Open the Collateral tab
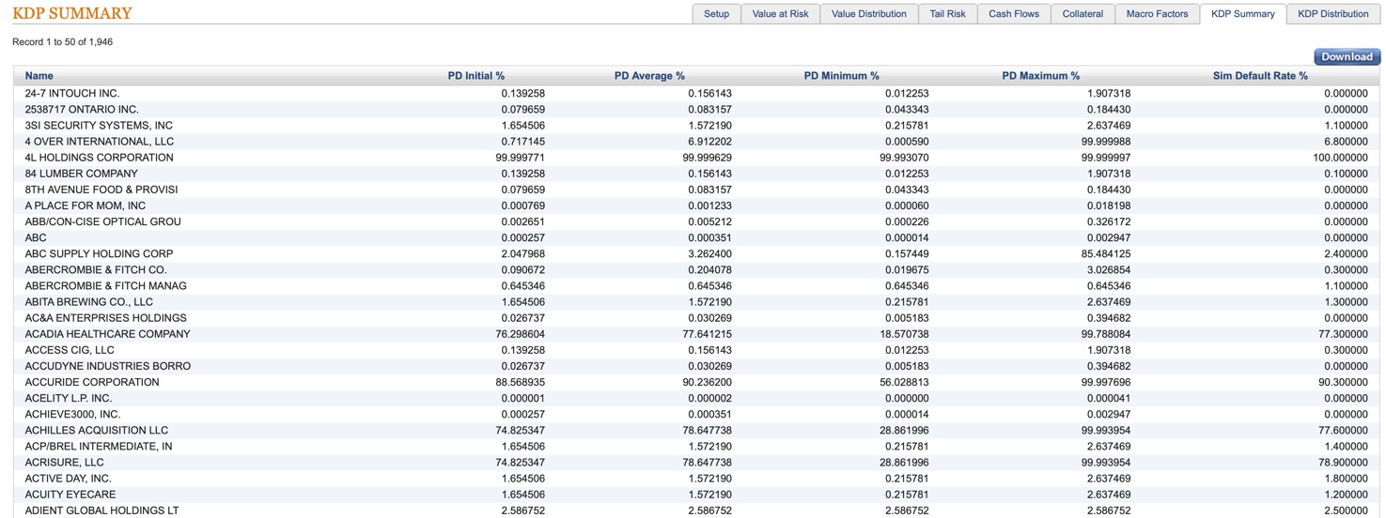The height and width of the screenshot is (518, 1386). click(x=1082, y=14)
